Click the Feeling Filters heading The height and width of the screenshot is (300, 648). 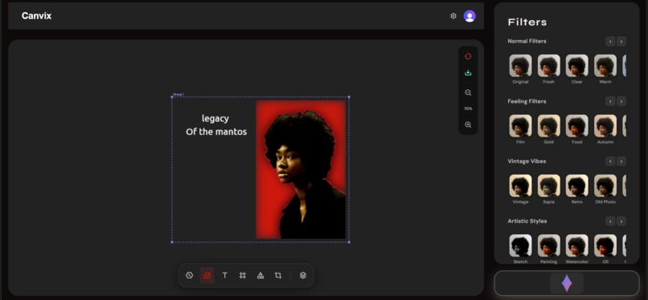pyautogui.click(x=527, y=101)
